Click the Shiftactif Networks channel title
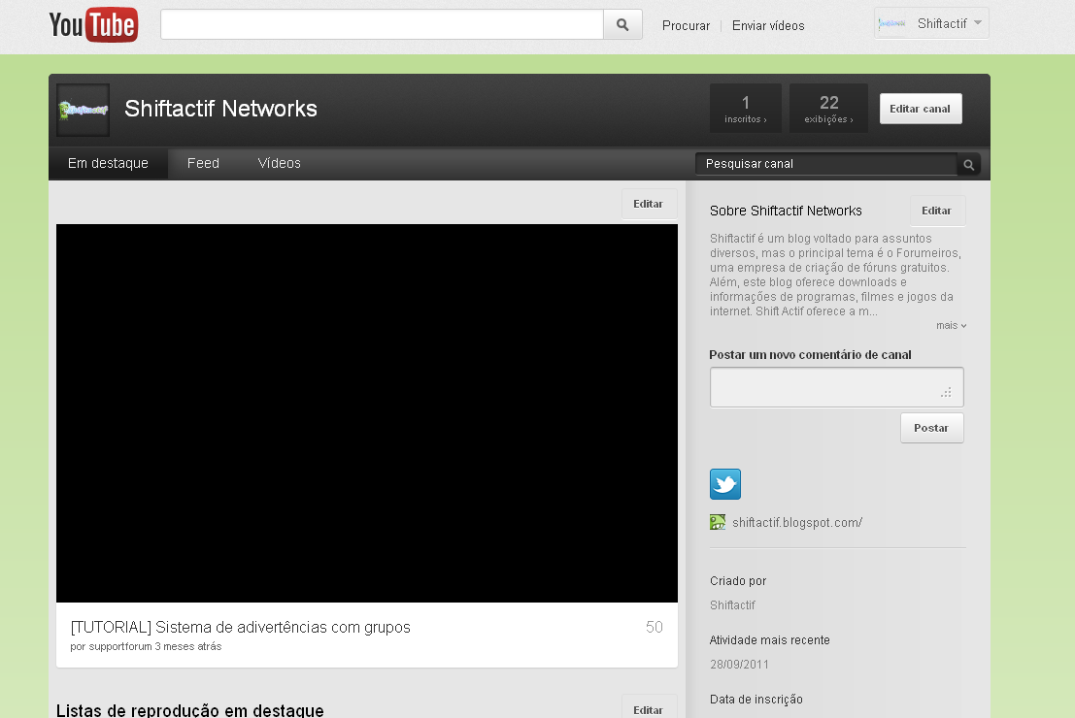 220,109
